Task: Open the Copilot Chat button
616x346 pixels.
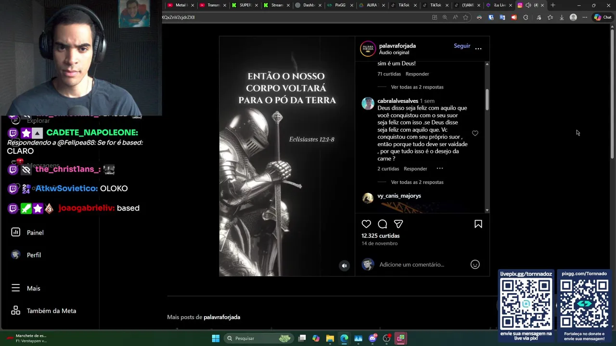Action: (603, 17)
